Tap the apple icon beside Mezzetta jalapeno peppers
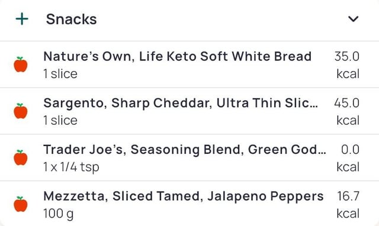The height and width of the screenshot is (226, 379). click(x=21, y=204)
